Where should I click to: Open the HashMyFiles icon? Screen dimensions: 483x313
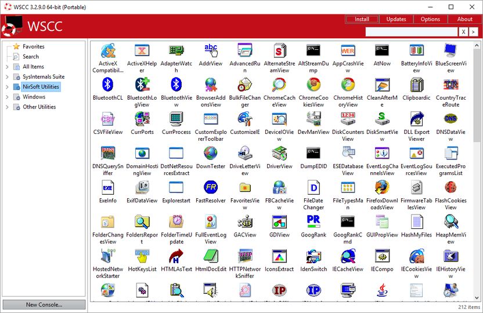pyautogui.click(x=416, y=221)
